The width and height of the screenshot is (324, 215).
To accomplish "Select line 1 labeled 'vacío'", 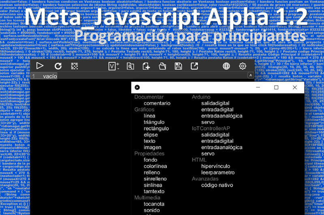I will tap(50, 76).
